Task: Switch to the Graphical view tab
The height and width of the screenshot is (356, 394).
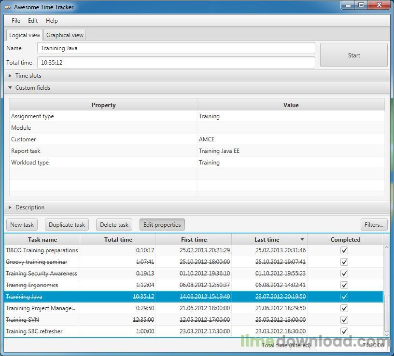Action: coord(65,35)
